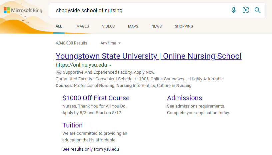Click See results only from ysu.edu

pyautogui.click(x=90, y=149)
